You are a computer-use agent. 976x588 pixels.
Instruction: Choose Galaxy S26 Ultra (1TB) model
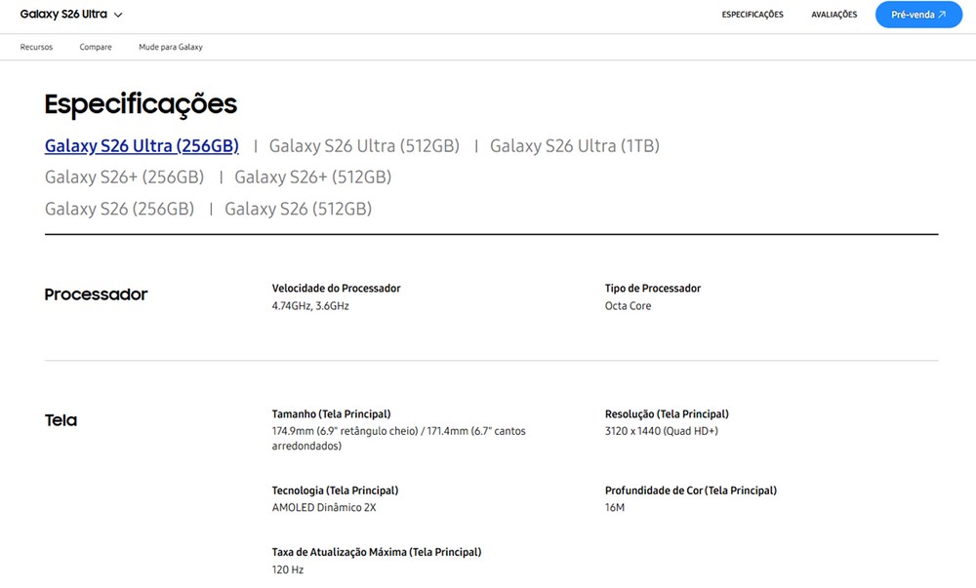(575, 145)
